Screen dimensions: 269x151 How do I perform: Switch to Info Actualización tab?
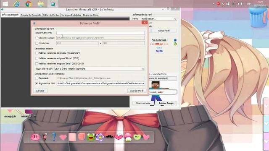[x=10, y=15]
